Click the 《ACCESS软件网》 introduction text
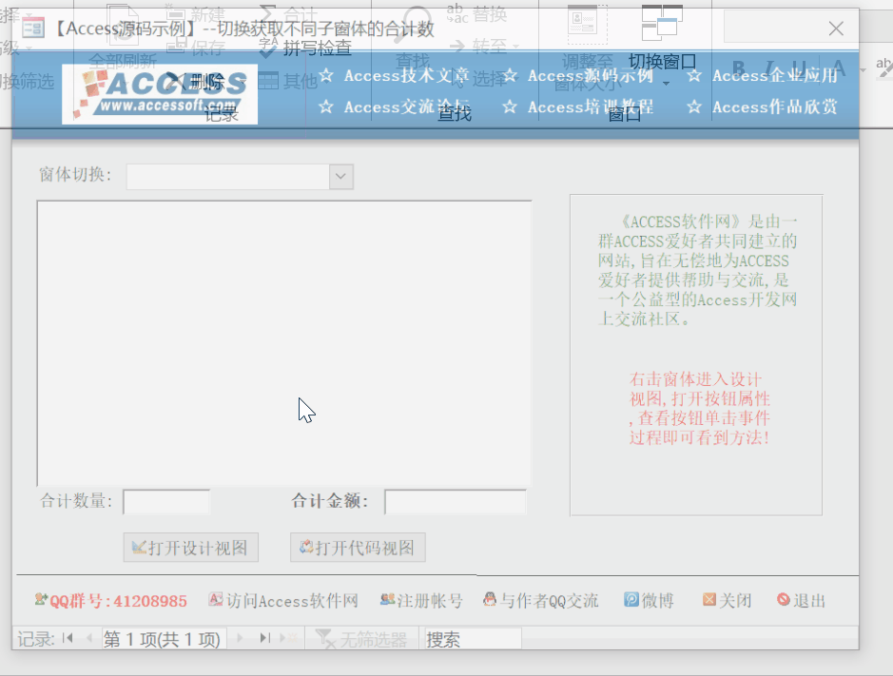The image size is (893, 676). [697, 270]
